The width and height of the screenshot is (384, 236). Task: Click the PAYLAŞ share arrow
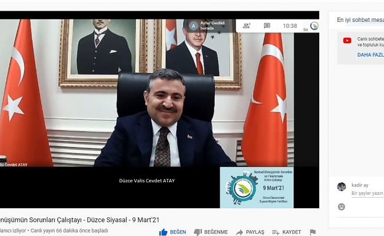click(x=240, y=232)
